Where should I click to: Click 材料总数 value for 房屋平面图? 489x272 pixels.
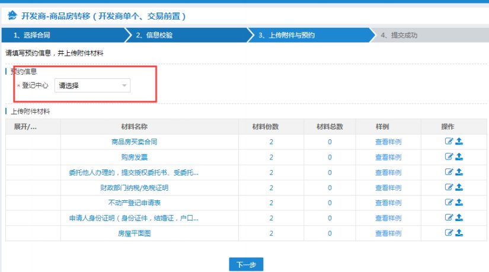pos(330,233)
